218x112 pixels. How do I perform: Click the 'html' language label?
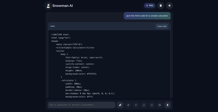point(53,26)
